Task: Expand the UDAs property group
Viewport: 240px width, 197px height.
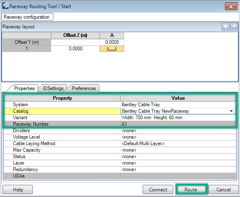Action: click(8, 176)
